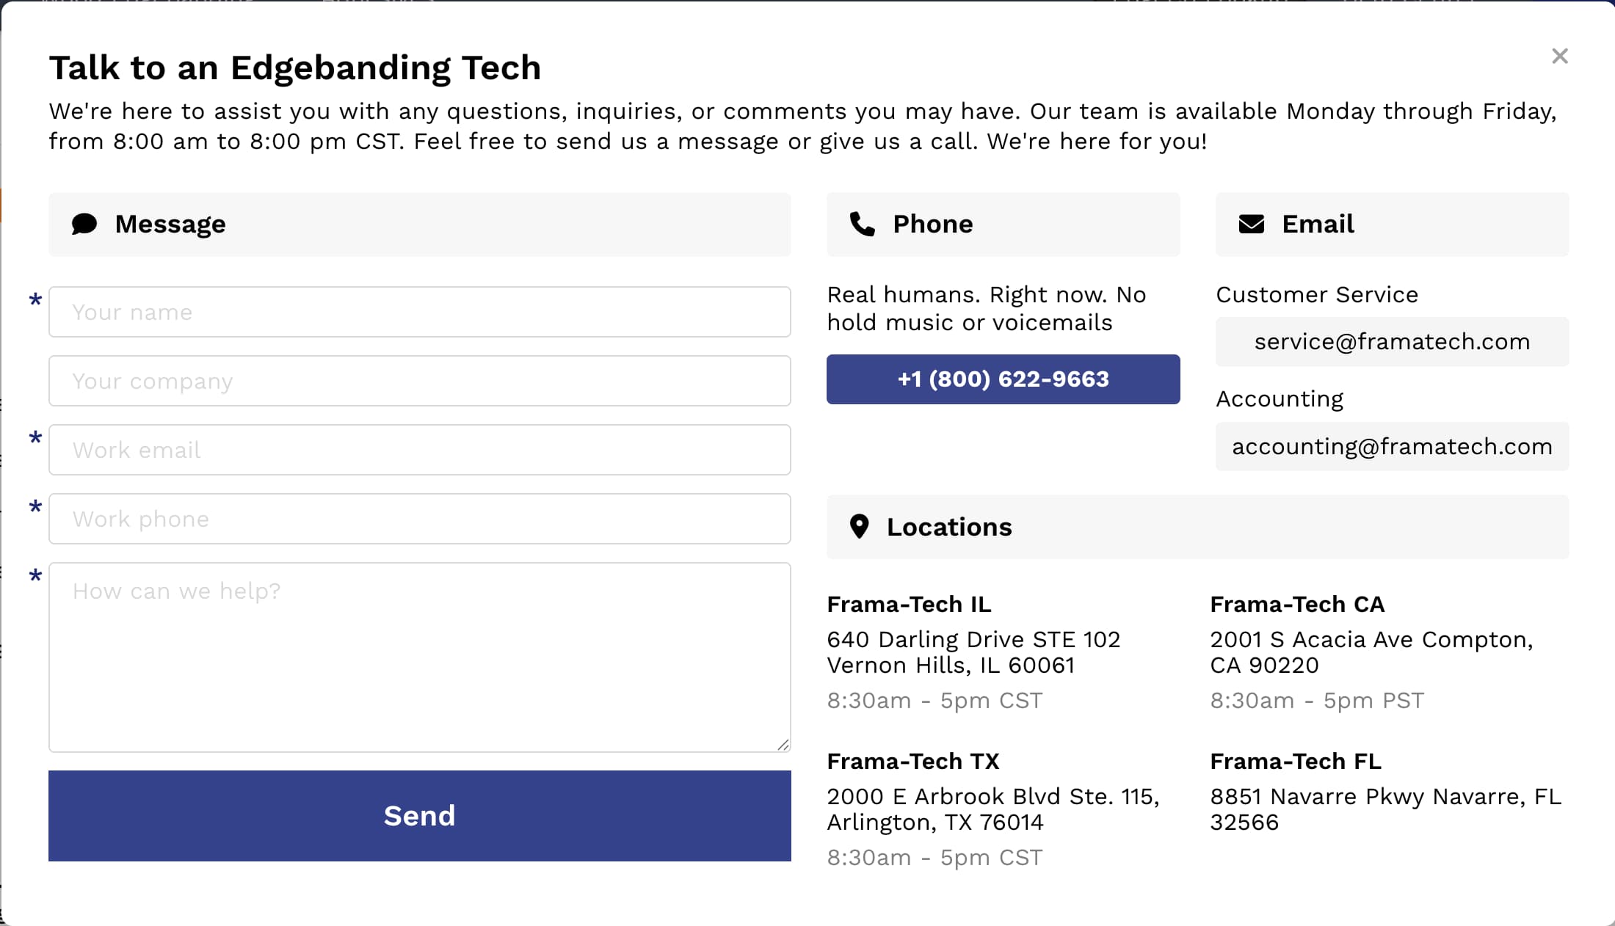Viewport: 1615px width, 926px height.
Task: Call the +1 (800) 622-9663 number button
Action: (x=1003, y=379)
